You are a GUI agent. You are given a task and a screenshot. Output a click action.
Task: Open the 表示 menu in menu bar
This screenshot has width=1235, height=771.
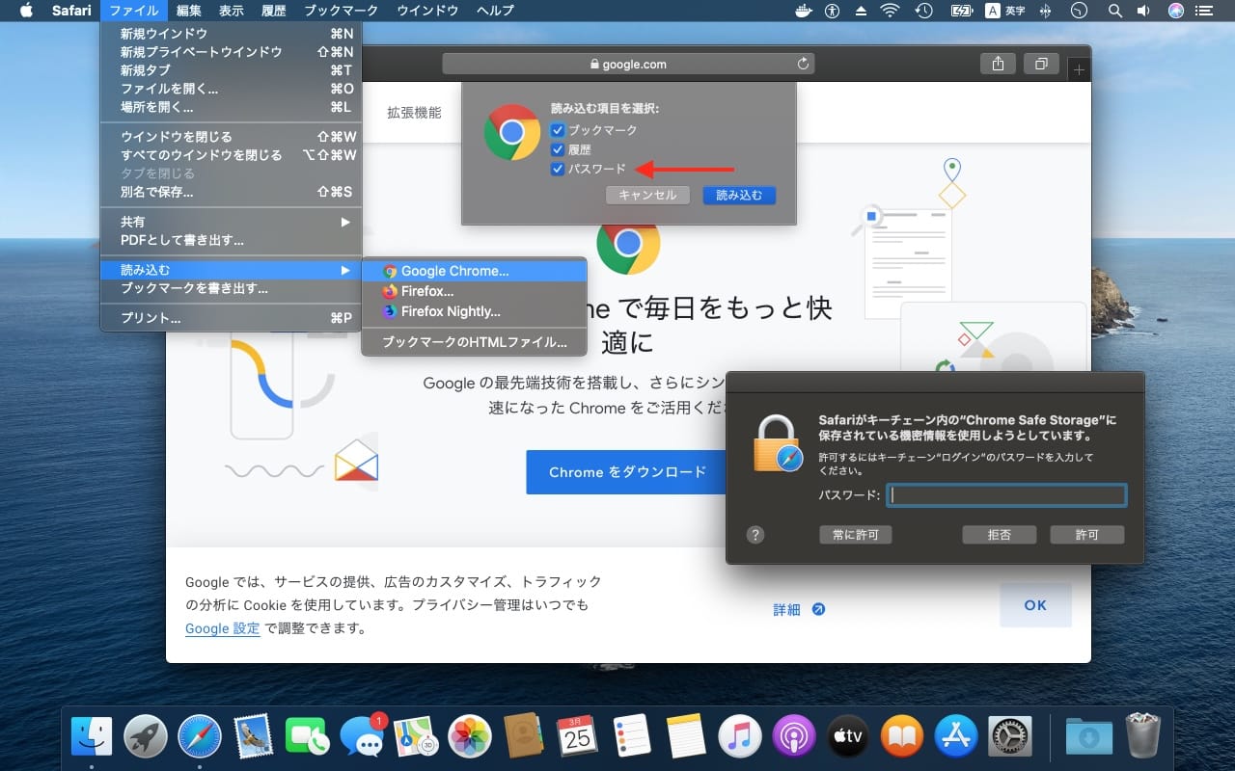tap(232, 11)
